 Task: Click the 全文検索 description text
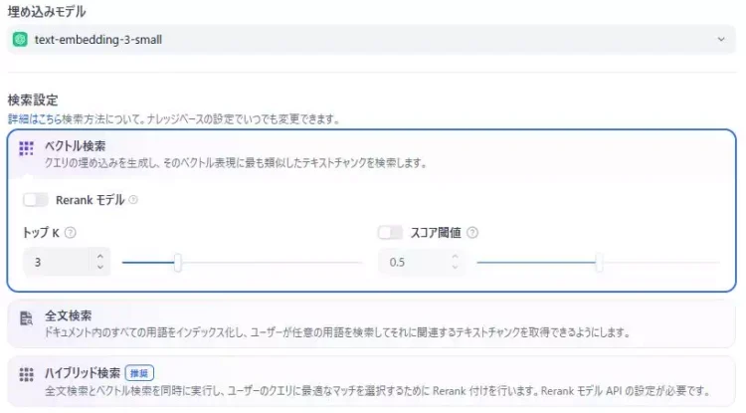pyautogui.click(x=337, y=332)
